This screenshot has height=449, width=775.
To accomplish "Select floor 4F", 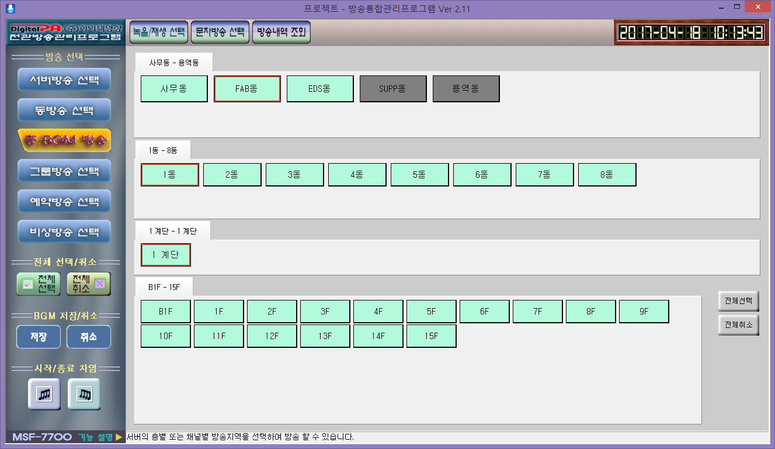I will [378, 312].
